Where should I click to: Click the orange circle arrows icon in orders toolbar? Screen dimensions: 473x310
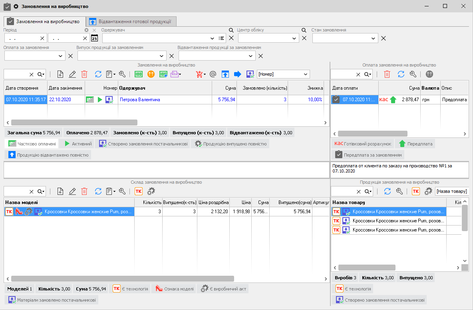click(x=151, y=74)
